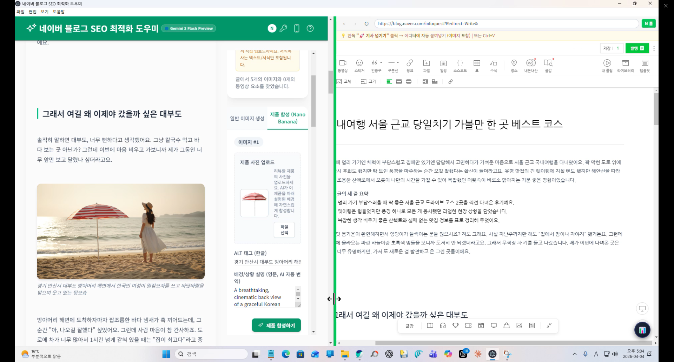Add a location using the 장소 tool
This screenshot has width=674, height=362.
pos(514,65)
